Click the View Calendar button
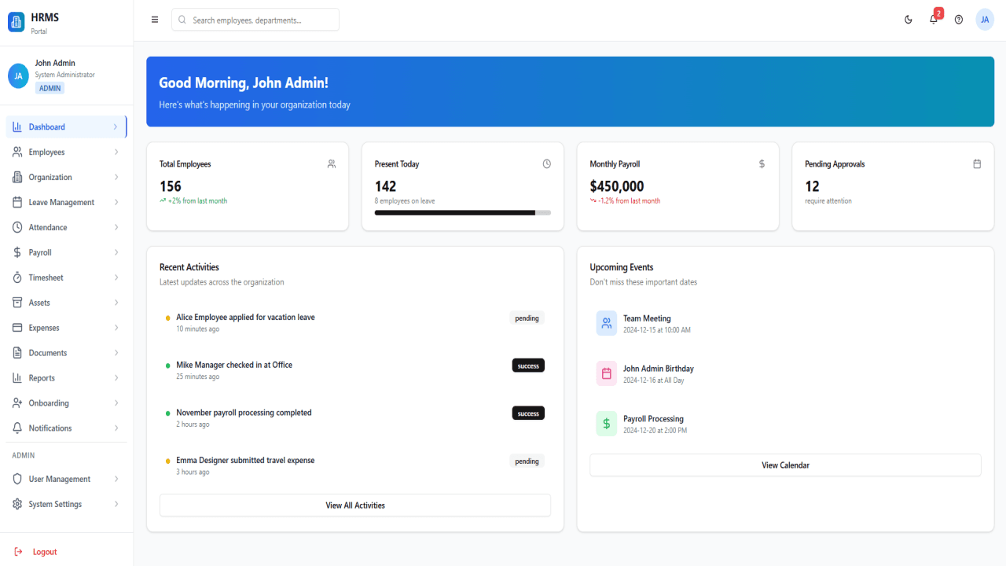This screenshot has width=1006, height=566. [x=785, y=465]
